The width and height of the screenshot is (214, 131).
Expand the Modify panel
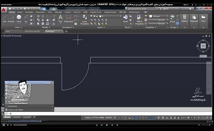click(46, 27)
